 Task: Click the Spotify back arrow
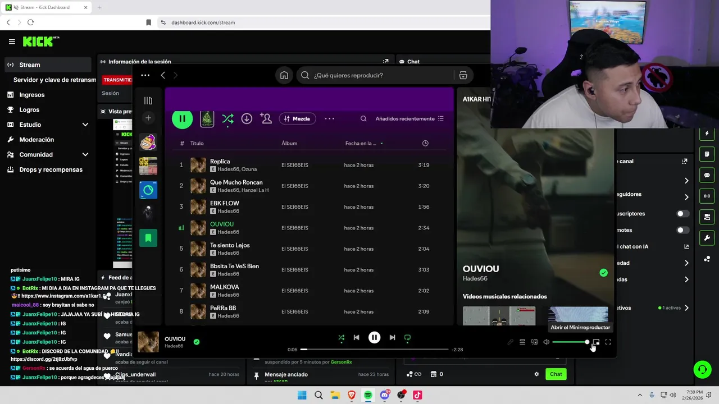[x=163, y=75]
